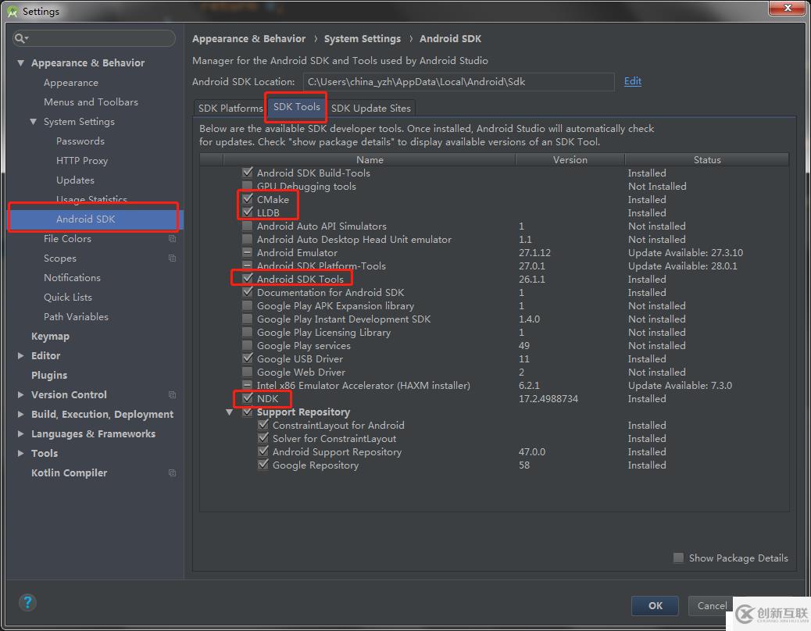
Task: Click the Android Studio icon in title bar
Action: 12,12
